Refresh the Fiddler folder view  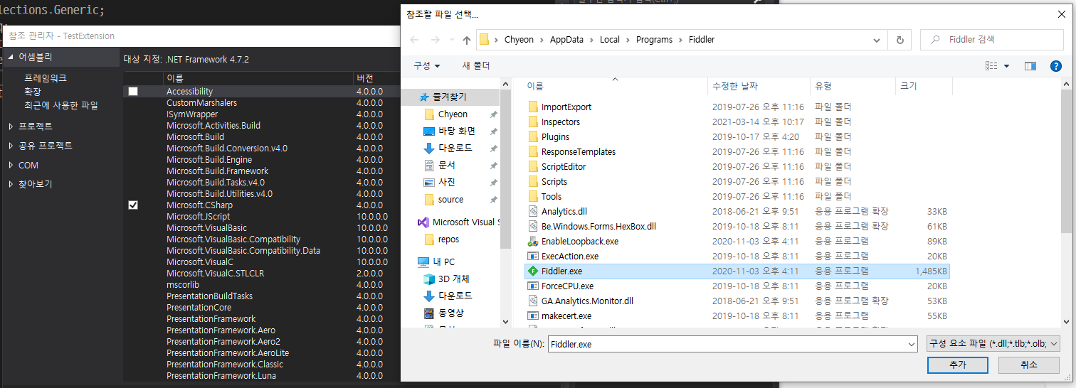point(901,40)
